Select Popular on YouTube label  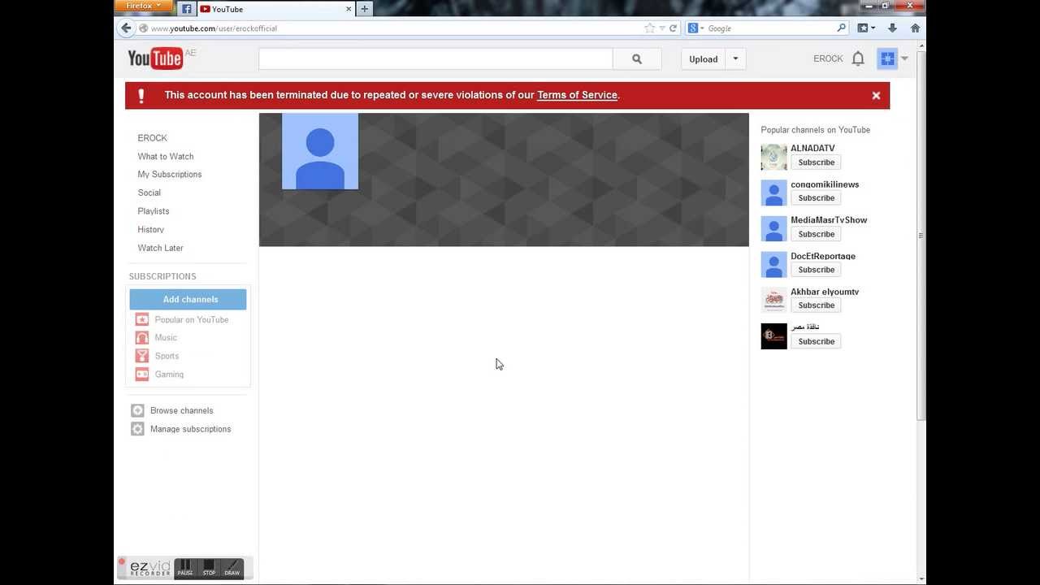point(192,319)
